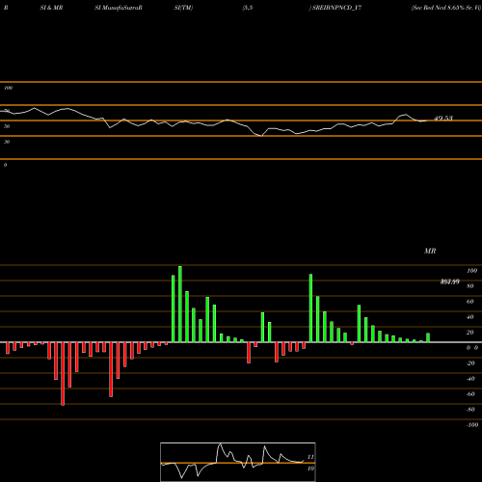
Task: Click the 10 label in mini chart
Action: click(310, 469)
